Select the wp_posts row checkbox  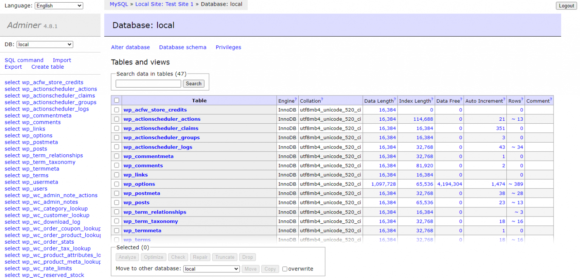117,203
